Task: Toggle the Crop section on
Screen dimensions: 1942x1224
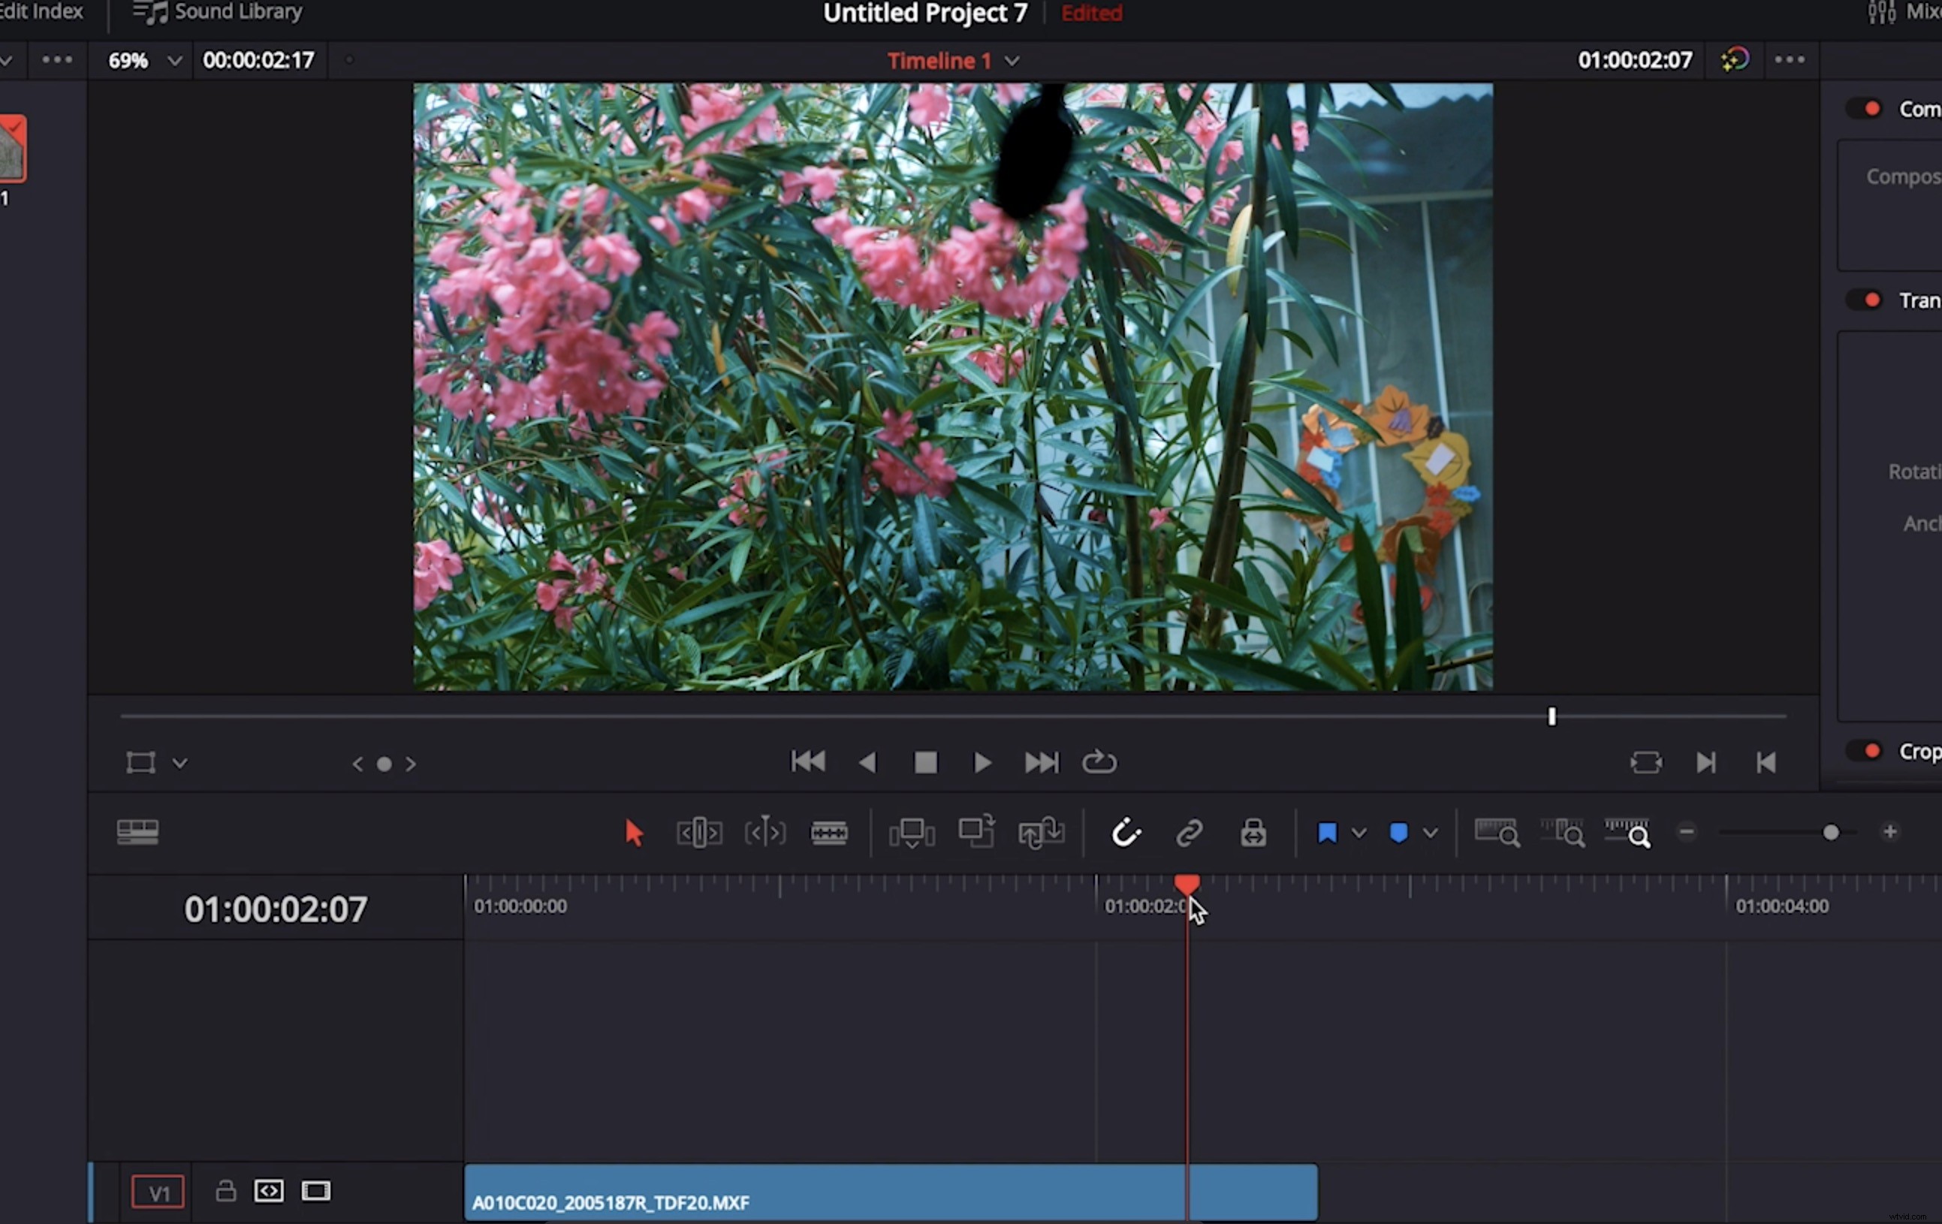Action: (x=1864, y=751)
